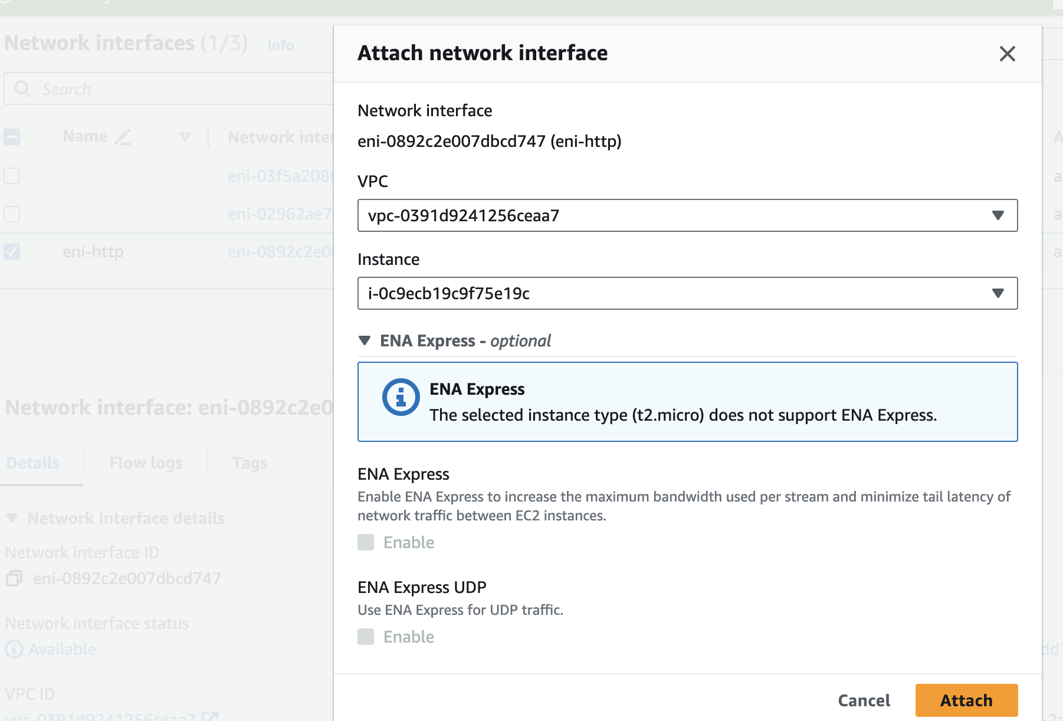
Task: Uncheck the eni-http row checkbox
Action: tap(12, 251)
